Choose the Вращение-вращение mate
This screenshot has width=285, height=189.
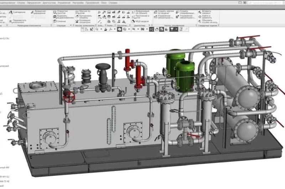pyautogui.click(x=38, y=12)
